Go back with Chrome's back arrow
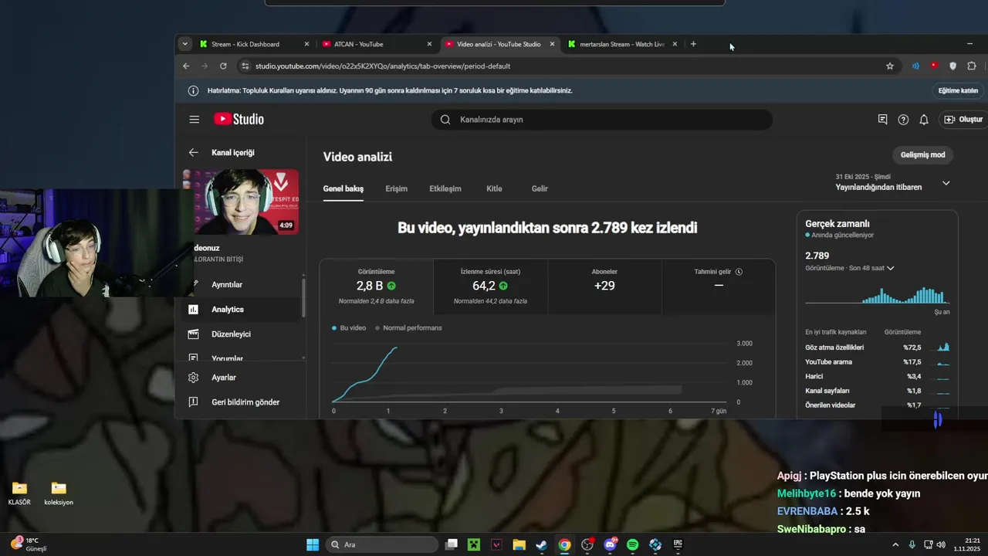The width and height of the screenshot is (988, 556). (186, 66)
